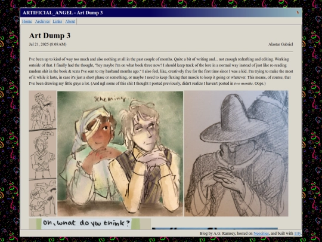Image resolution: width=322 pixels, height=242 pixels.
Task: Open the Home nav link
Action: [27, 21]
